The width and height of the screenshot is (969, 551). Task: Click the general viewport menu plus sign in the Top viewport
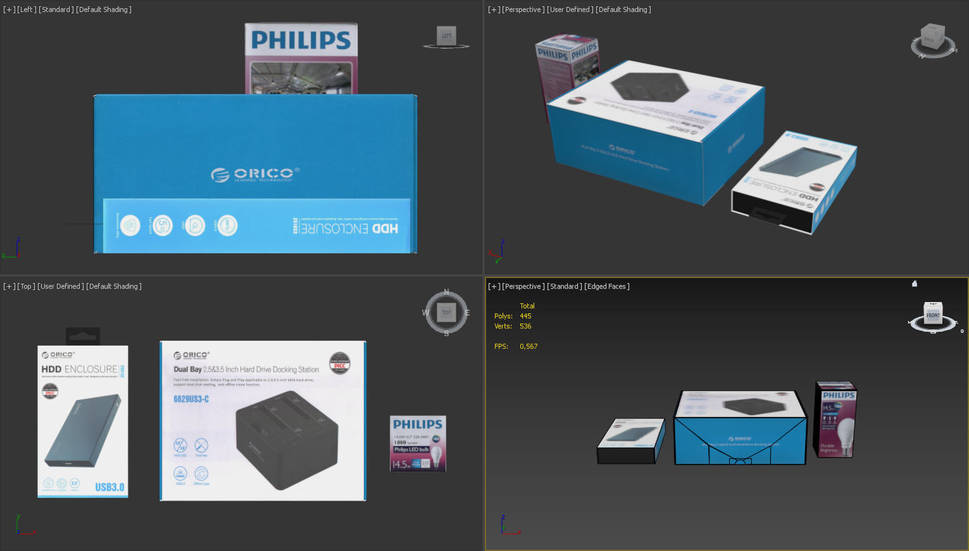point(8,286)
